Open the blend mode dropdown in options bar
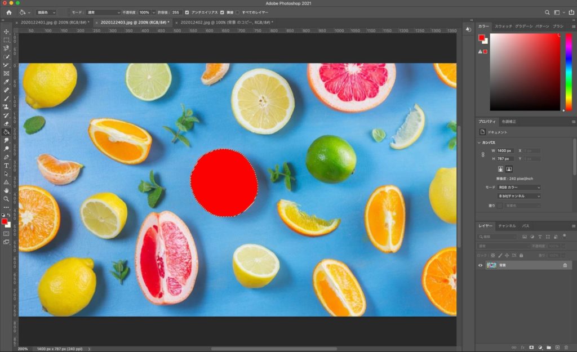The image size is (577, 352). click(x=105, y=12)
